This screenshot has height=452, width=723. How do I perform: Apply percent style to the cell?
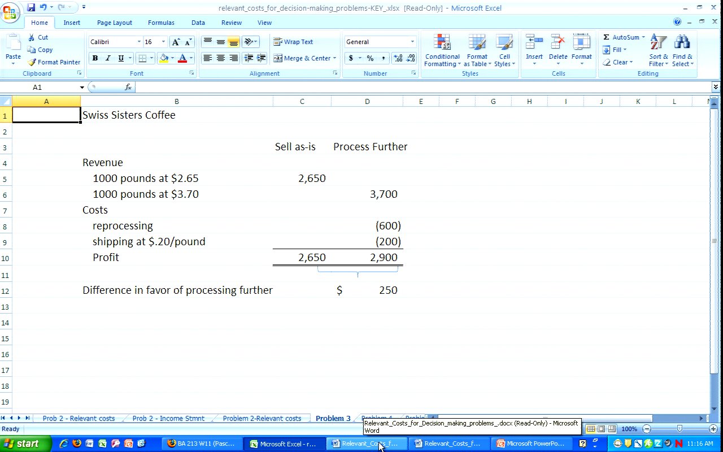[370, 58]
